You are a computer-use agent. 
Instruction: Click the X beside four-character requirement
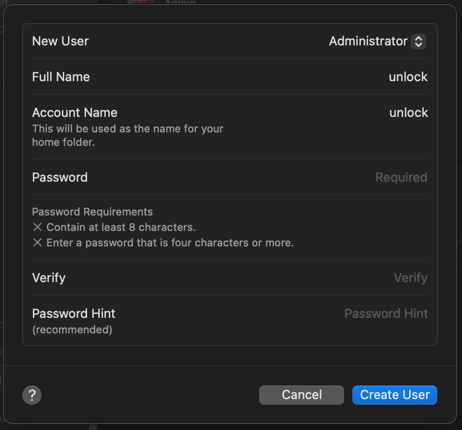(x=37, y=243)
